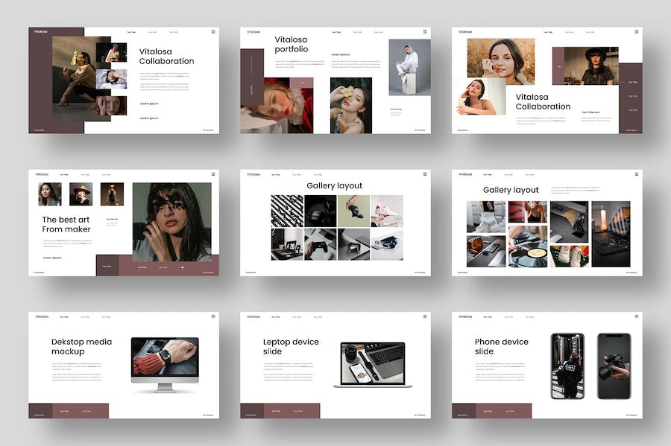This screenshot has height=446, width=671.
Task: Click the dark brown footer block on Leptop slide
Action: tap(252, 411)
